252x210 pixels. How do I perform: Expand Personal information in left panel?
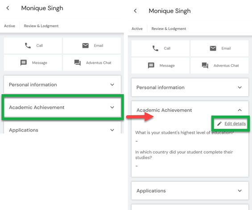(62, 85)
